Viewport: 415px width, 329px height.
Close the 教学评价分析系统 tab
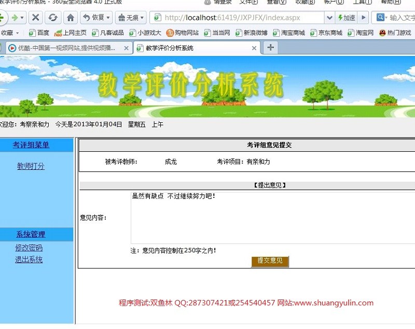tap(254, 48)
